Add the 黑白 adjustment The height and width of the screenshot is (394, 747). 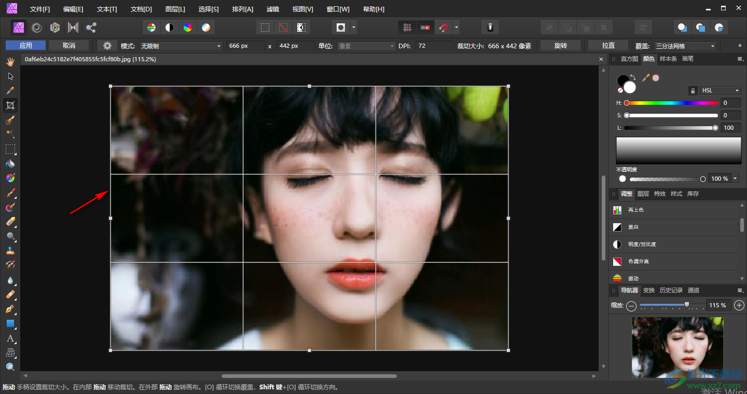click(673, 227)
